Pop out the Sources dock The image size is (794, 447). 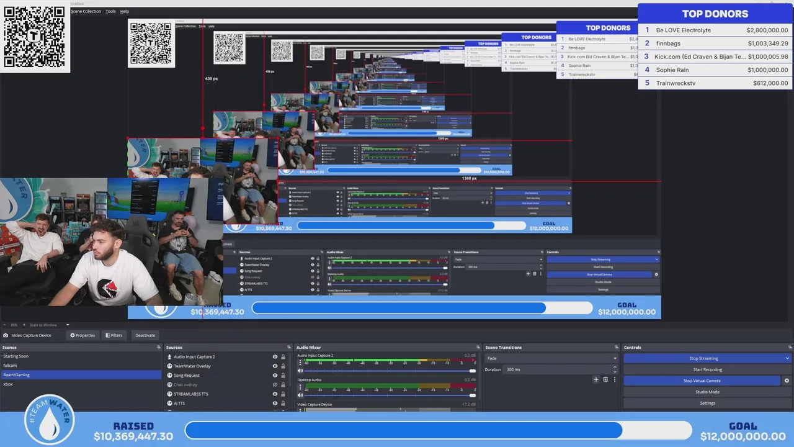point(289,348)
